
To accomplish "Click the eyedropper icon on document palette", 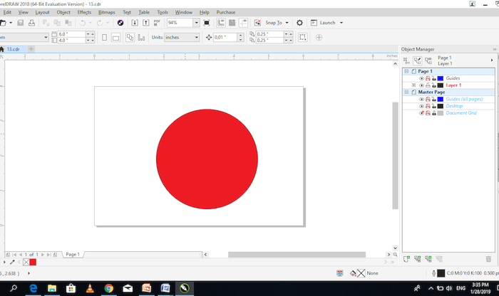I will pos(12,262).
